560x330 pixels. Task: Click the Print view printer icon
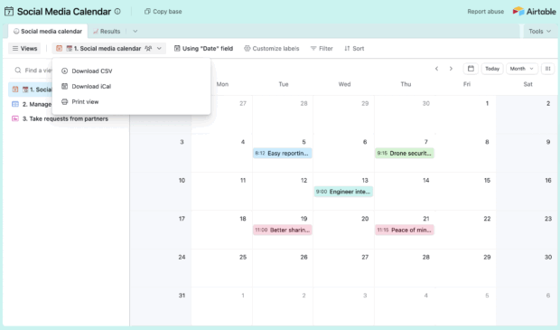pyautogui.click(x=64, y=101)
